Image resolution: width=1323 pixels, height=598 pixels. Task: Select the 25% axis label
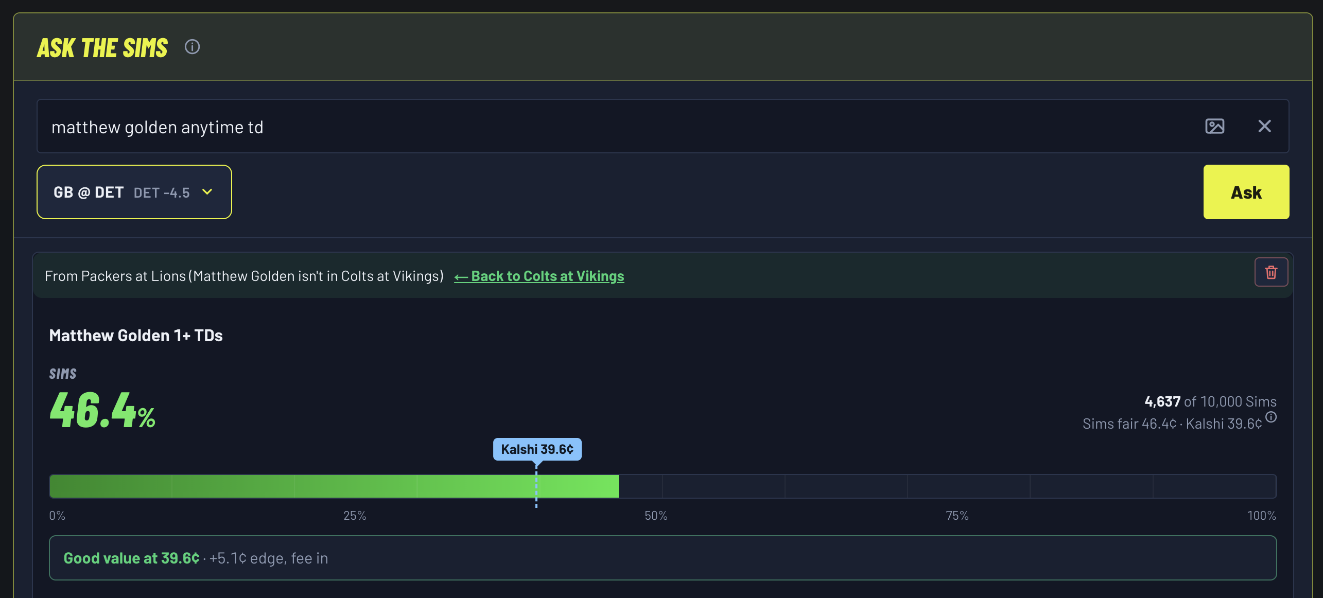pos(355,516)
